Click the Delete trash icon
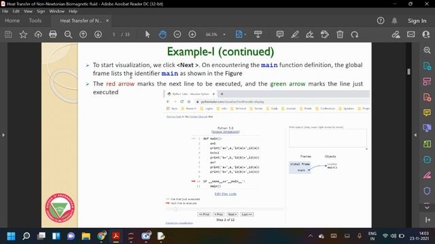The image size is (435, 244). tap(340, 35)
